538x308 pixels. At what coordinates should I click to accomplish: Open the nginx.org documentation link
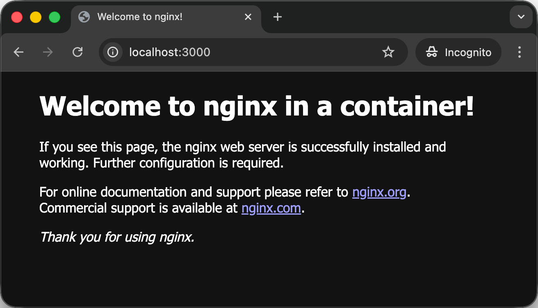click(379, 192)
